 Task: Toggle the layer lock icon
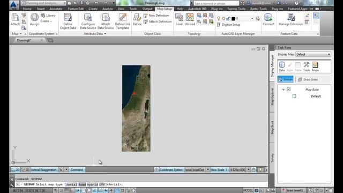228,19
